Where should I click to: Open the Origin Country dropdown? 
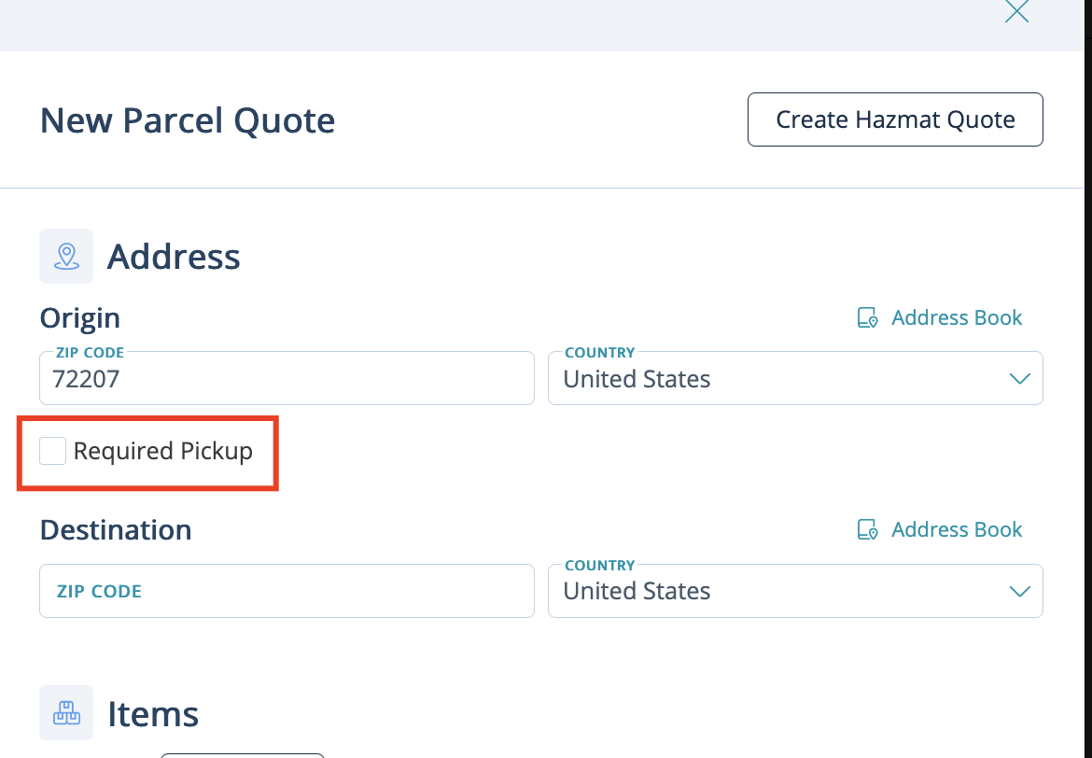(x=795, y=378)
